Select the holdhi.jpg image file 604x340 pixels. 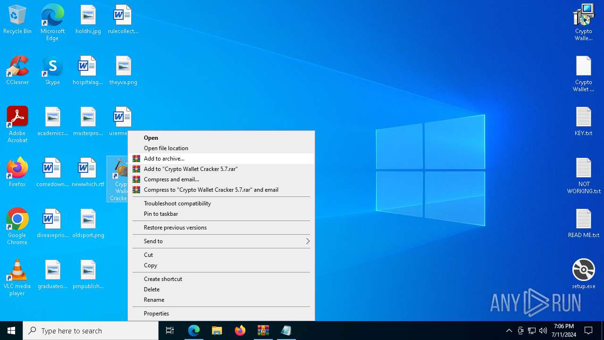click(88, 19)
